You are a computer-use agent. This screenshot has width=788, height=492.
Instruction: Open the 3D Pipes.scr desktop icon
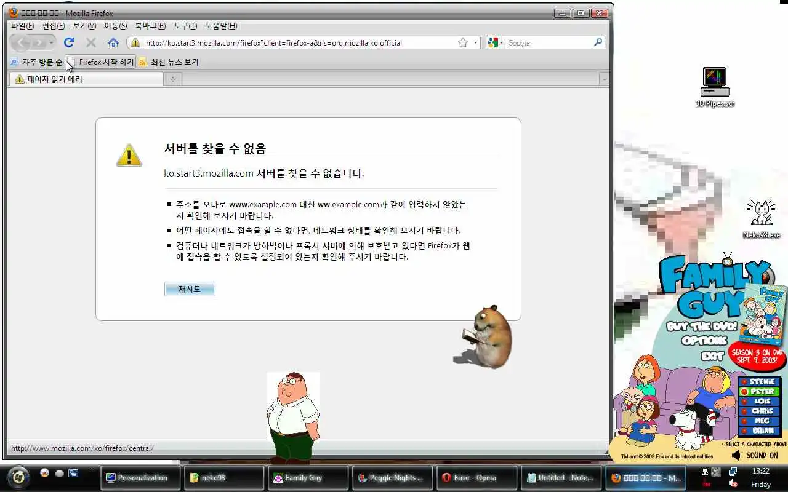point(715,87)
